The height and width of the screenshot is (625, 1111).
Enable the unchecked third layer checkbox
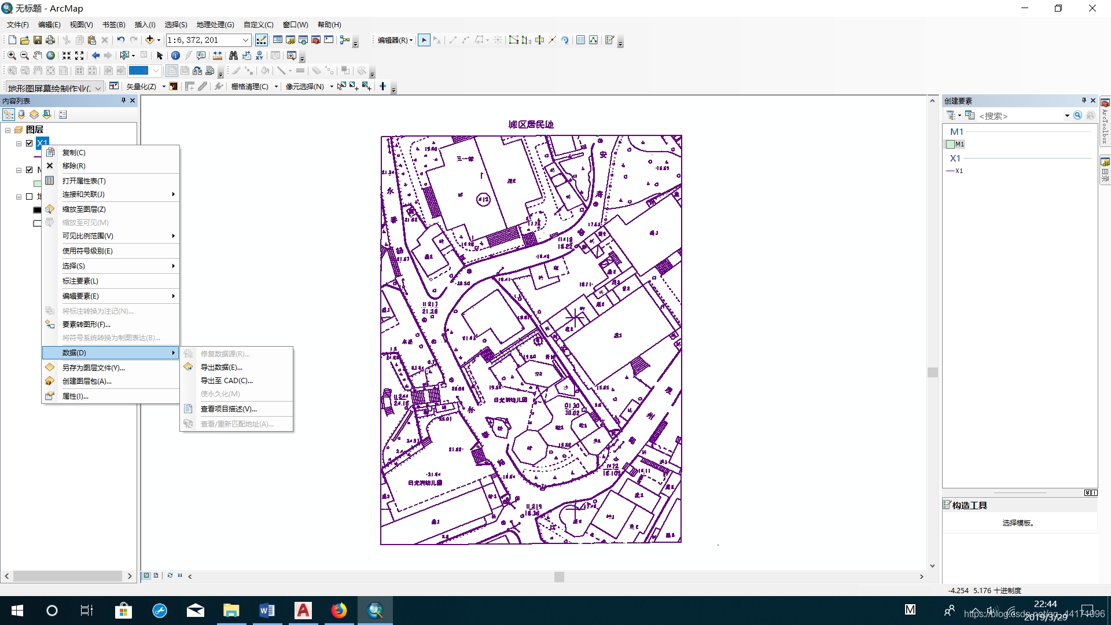pyautogui.click(x=30, y=197)
